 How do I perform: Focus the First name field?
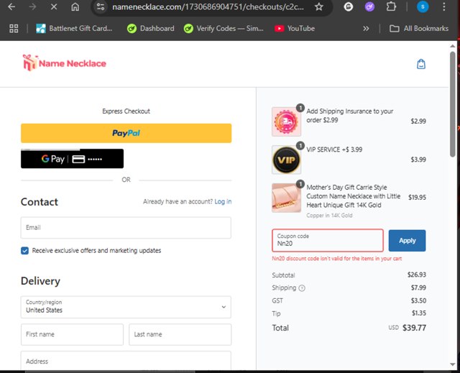pyautogui.click(x=72, y=335)
